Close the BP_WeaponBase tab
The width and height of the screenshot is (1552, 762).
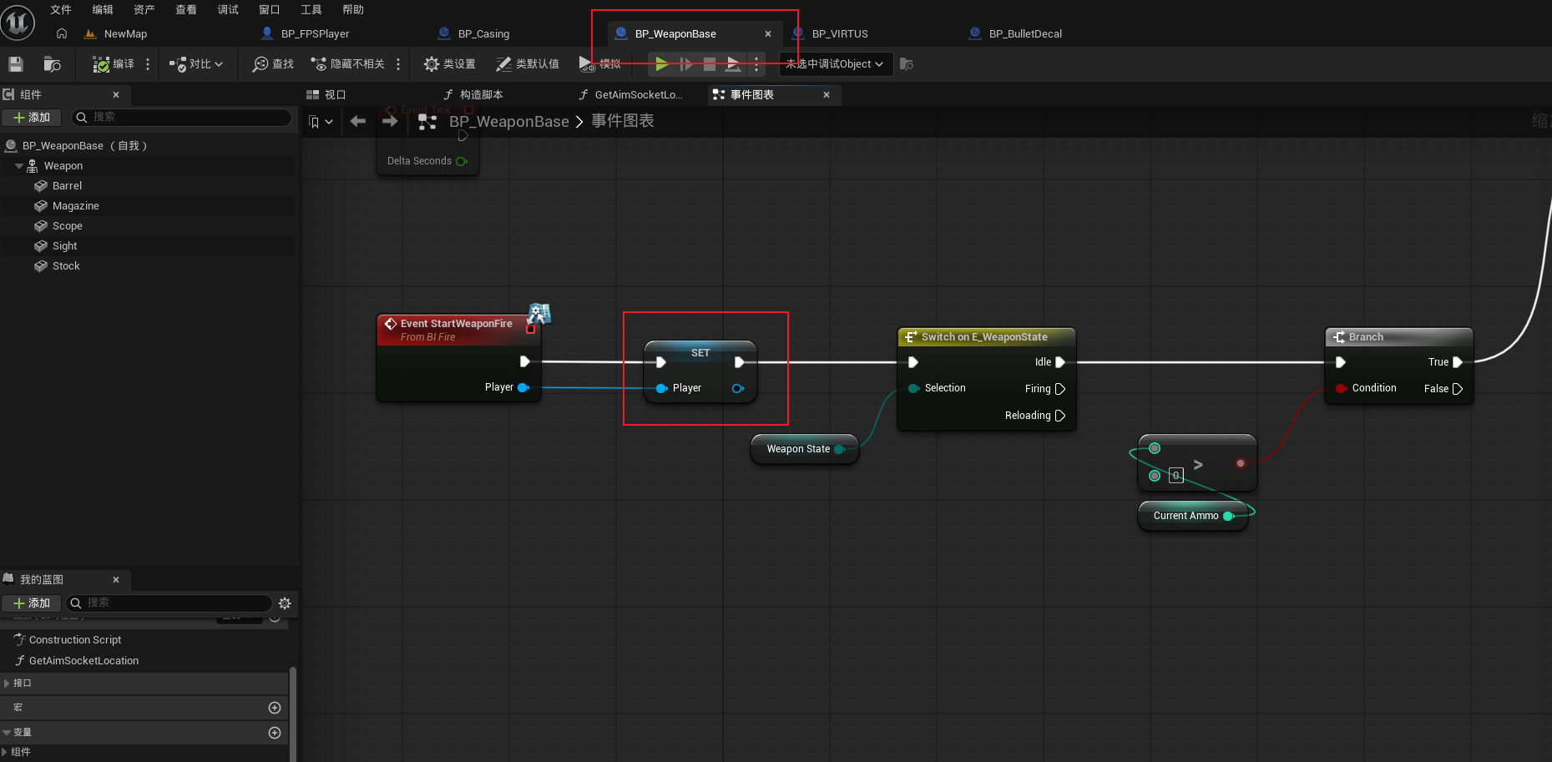click(768, 34)
